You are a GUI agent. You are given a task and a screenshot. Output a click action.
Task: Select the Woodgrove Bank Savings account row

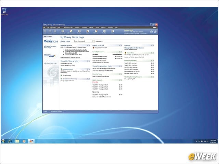tap(107, 58)
